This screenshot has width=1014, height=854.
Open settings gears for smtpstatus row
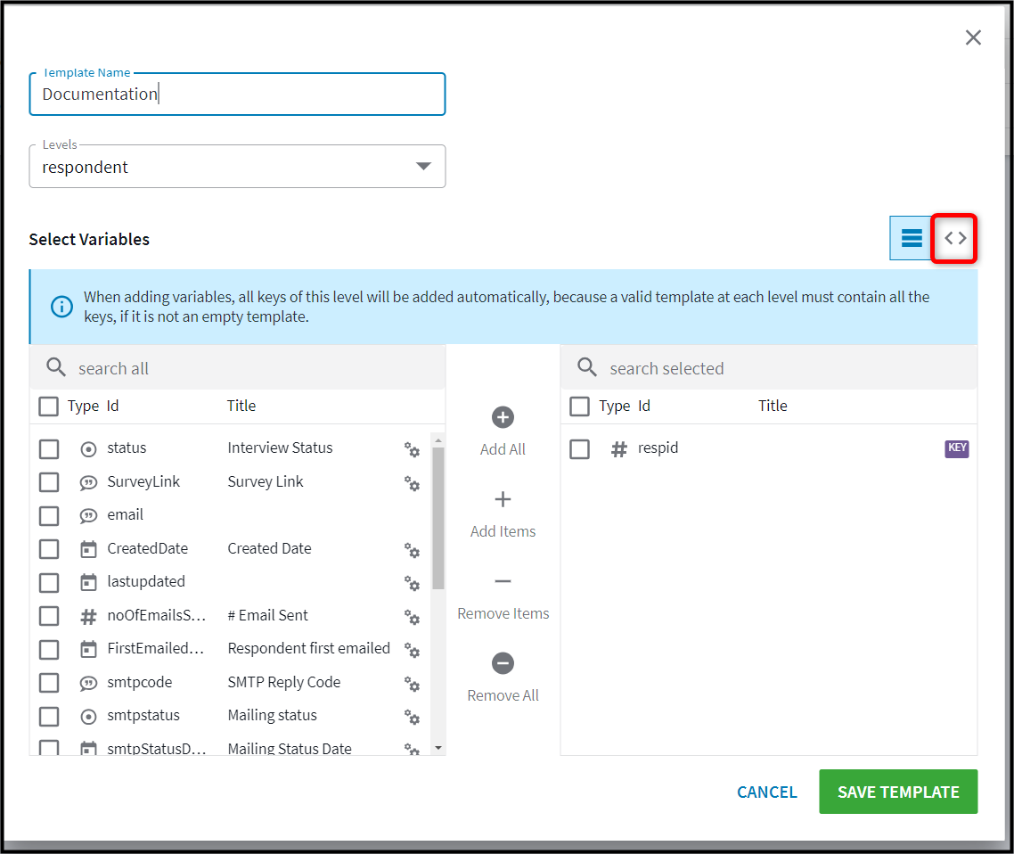click(x=412, y=717)
